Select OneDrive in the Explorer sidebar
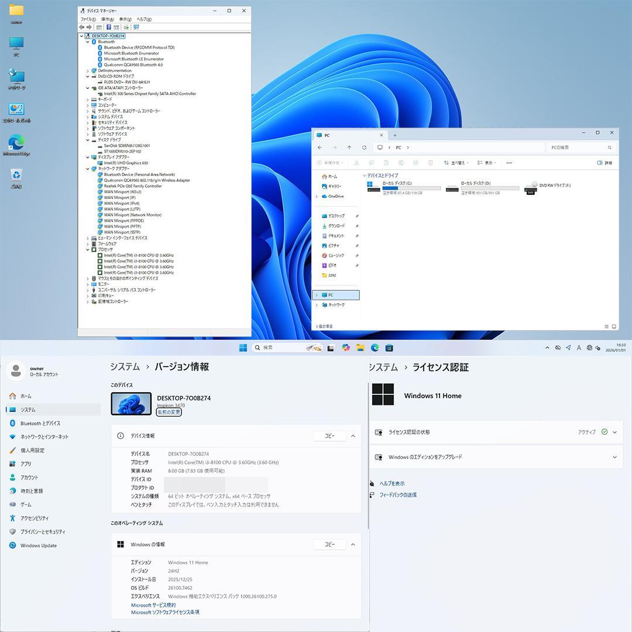 point(336,196)
